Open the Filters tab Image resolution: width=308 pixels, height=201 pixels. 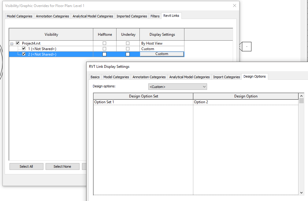coord(155,16)
